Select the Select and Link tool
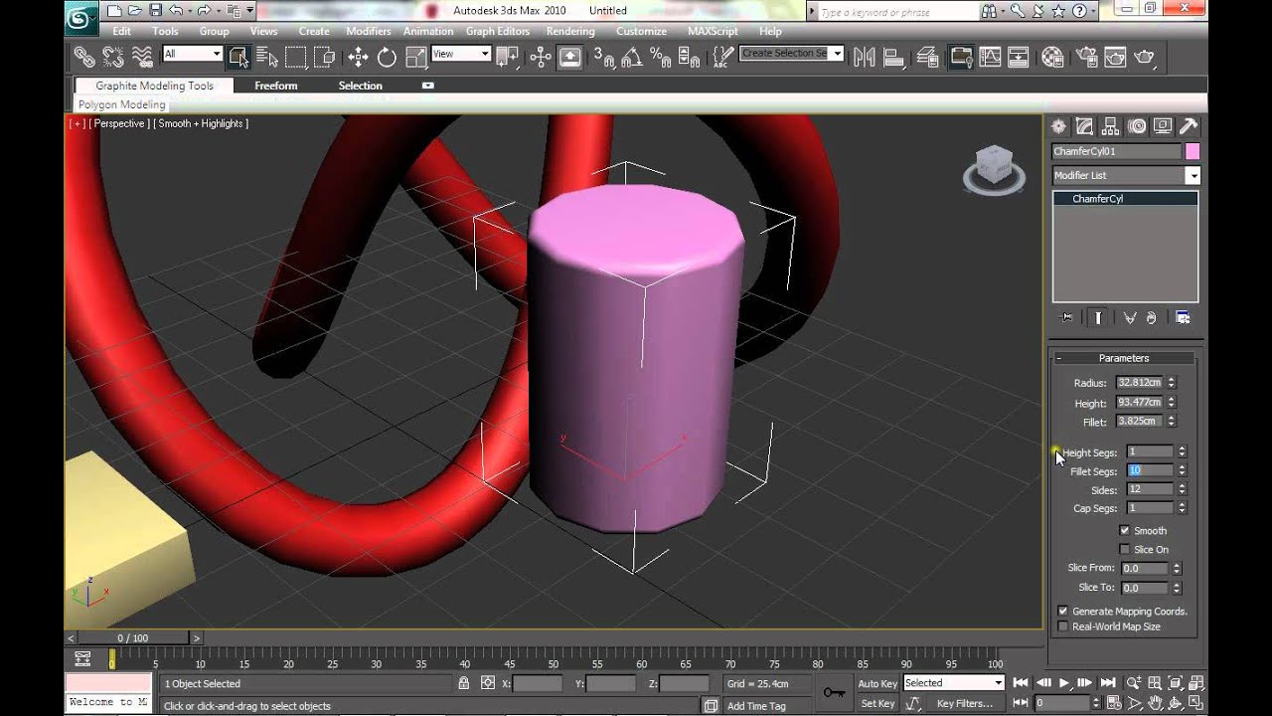Viewport: 1272px width, 716px height. tap(84, 57)
